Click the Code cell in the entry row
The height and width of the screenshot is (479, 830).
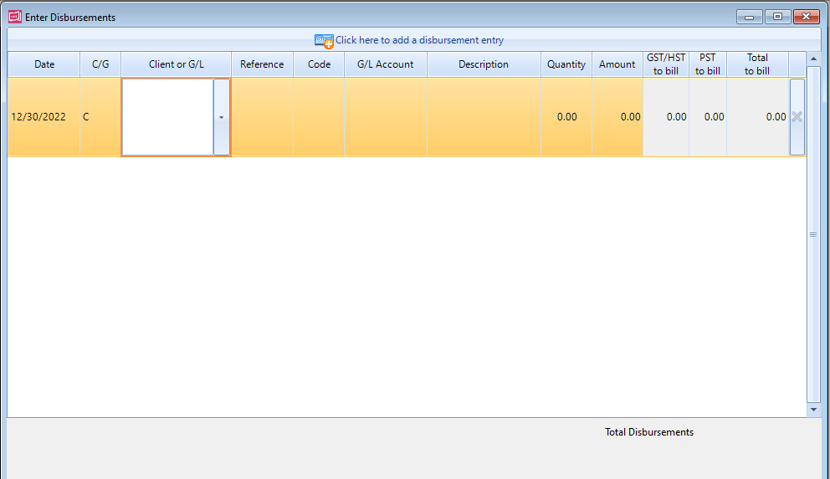click(x=319, y=117)
